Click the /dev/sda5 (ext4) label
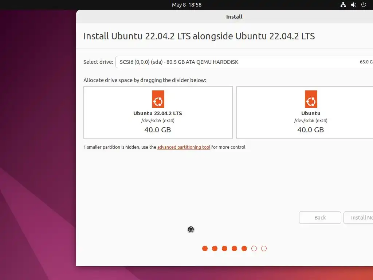373x280 pixels. [158, 120]
